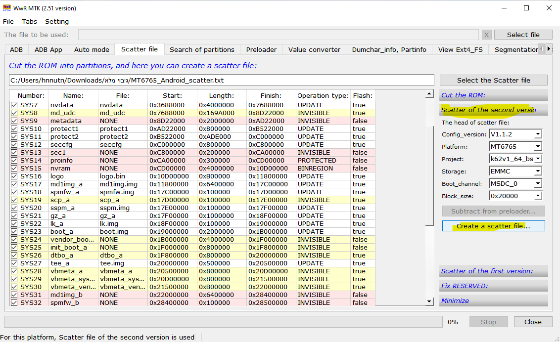Expand the Platform MT6765 combo box

[x=538, y=147]
